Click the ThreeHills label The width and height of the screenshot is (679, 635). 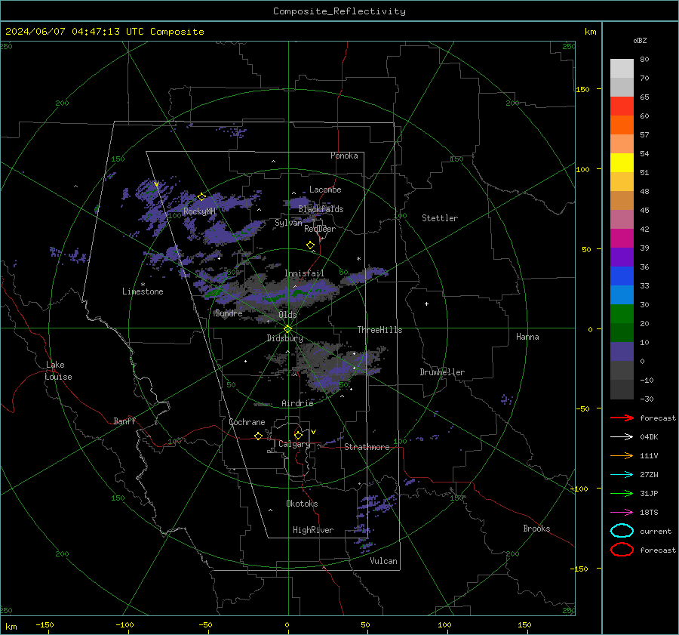click(379, 330)
